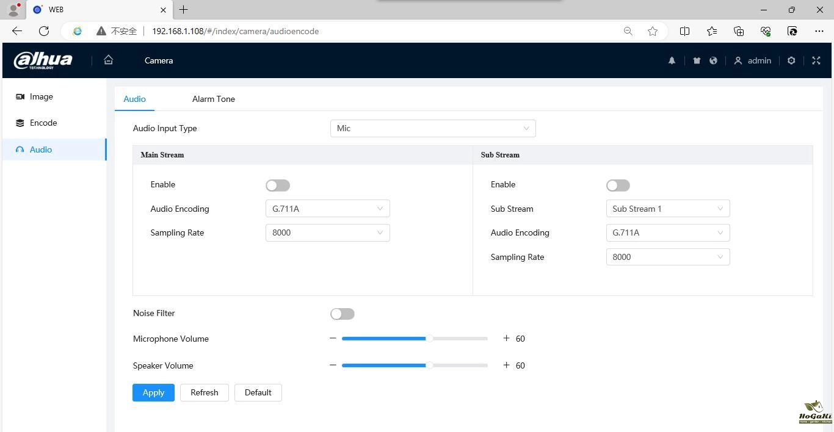834x432 pixels.
Task: Click the browser address bar URL
Action: (x=235, y=31)
